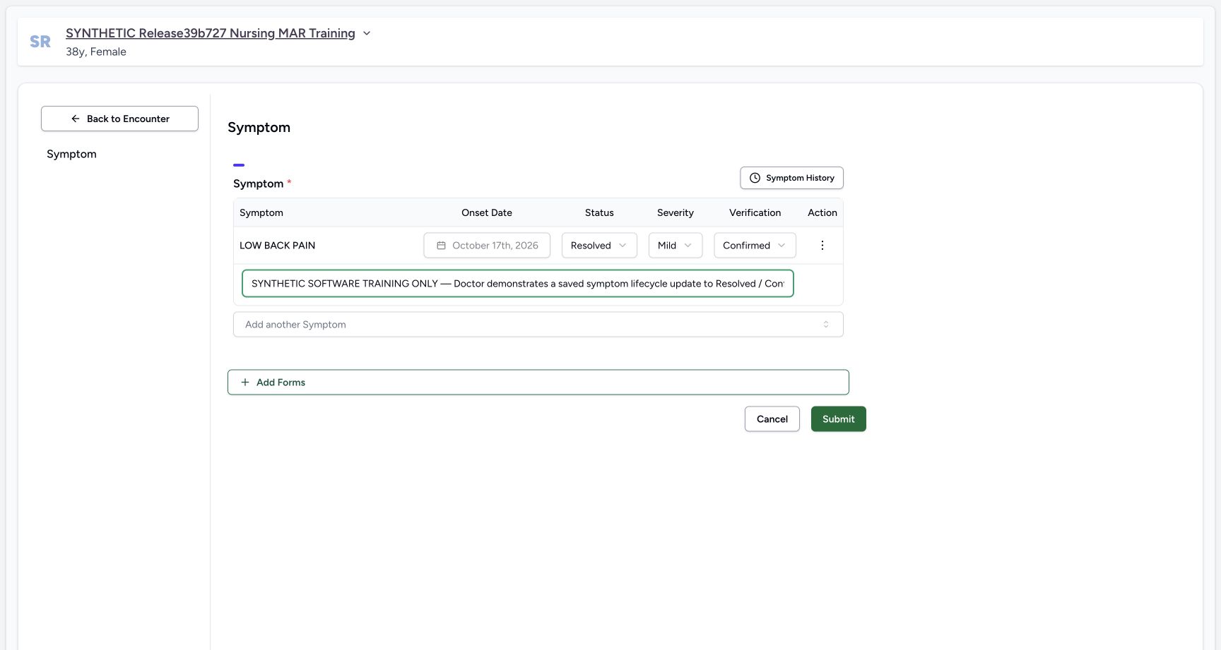The width and height of the screenshot is (1221, 650).
Task: Open the Verification dropdown showing Confirmed
Action: [x=755, y=246]
